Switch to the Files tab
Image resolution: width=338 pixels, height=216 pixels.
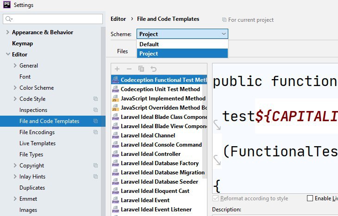(122, 51)
